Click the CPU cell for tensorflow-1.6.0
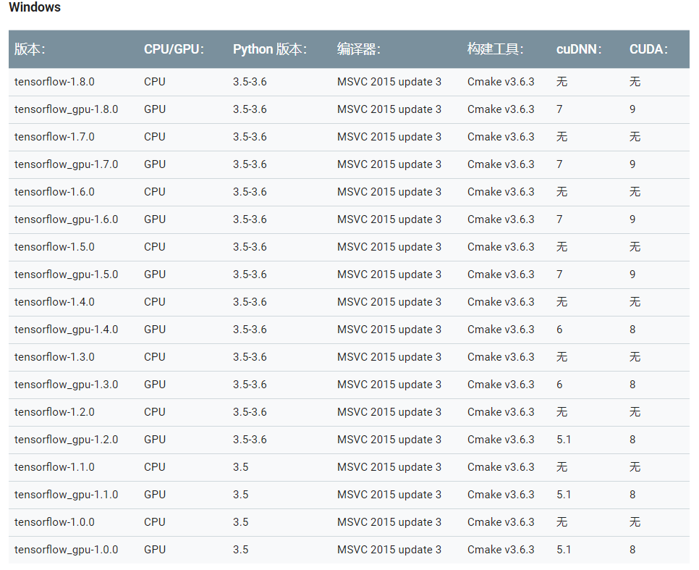This screenshot has width=699, height=570. tap(155, 192)
